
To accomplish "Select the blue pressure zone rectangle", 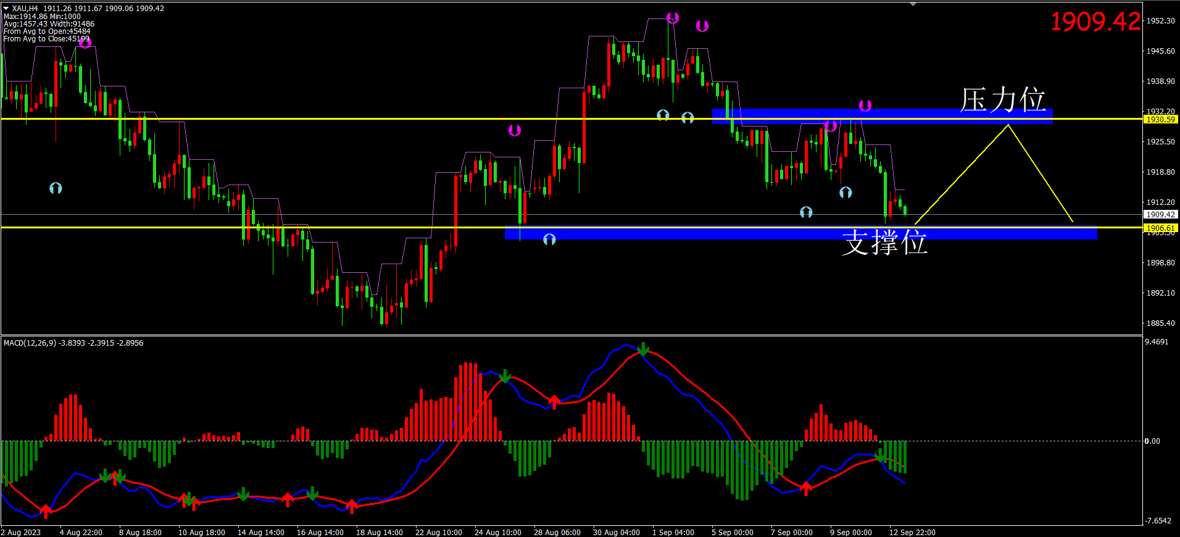I will click(882, 116).
